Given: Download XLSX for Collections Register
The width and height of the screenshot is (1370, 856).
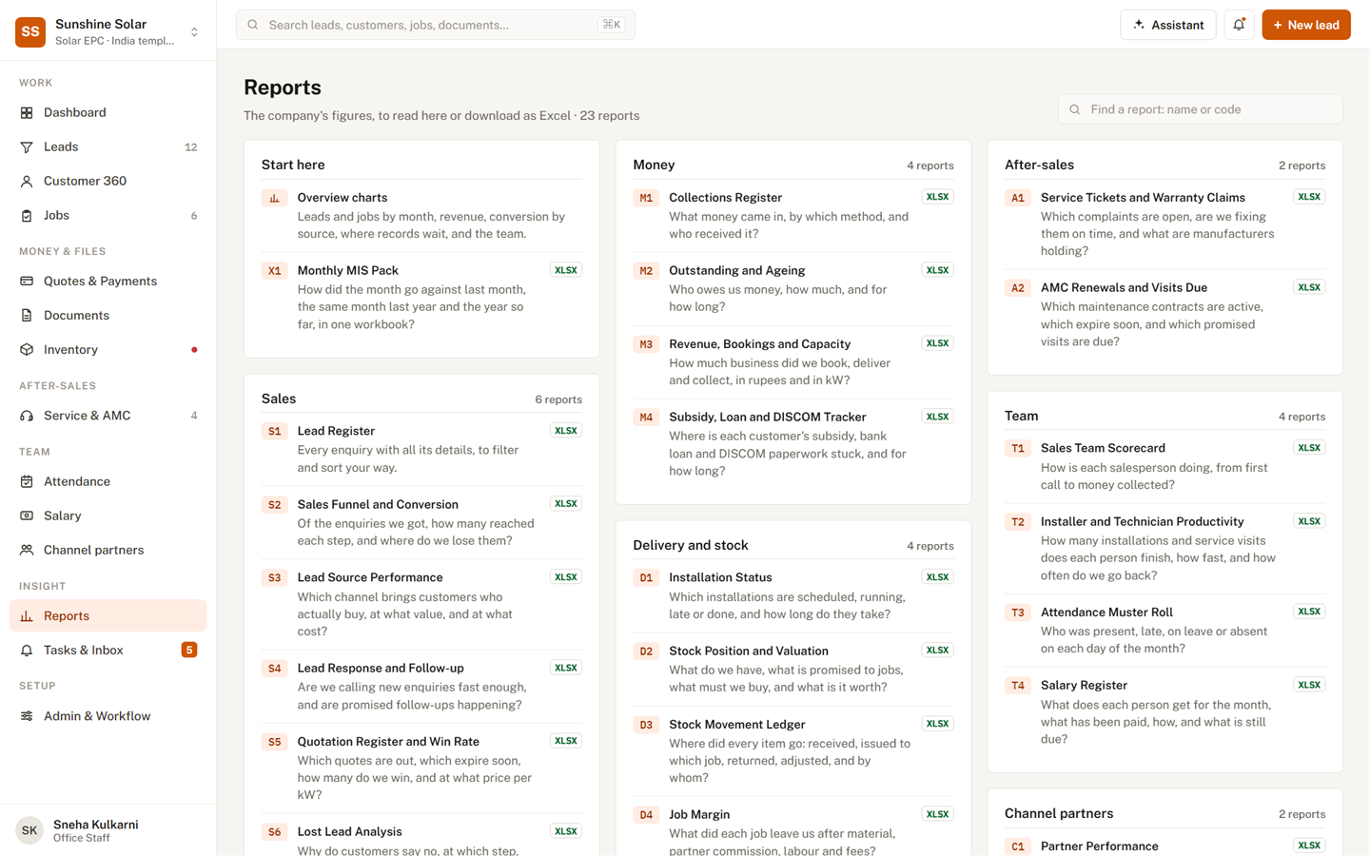Looking at the screenshot, I should click(x=937, y=197).
